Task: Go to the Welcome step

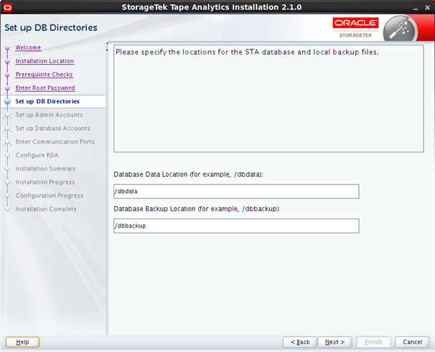Action: [28, 47]
